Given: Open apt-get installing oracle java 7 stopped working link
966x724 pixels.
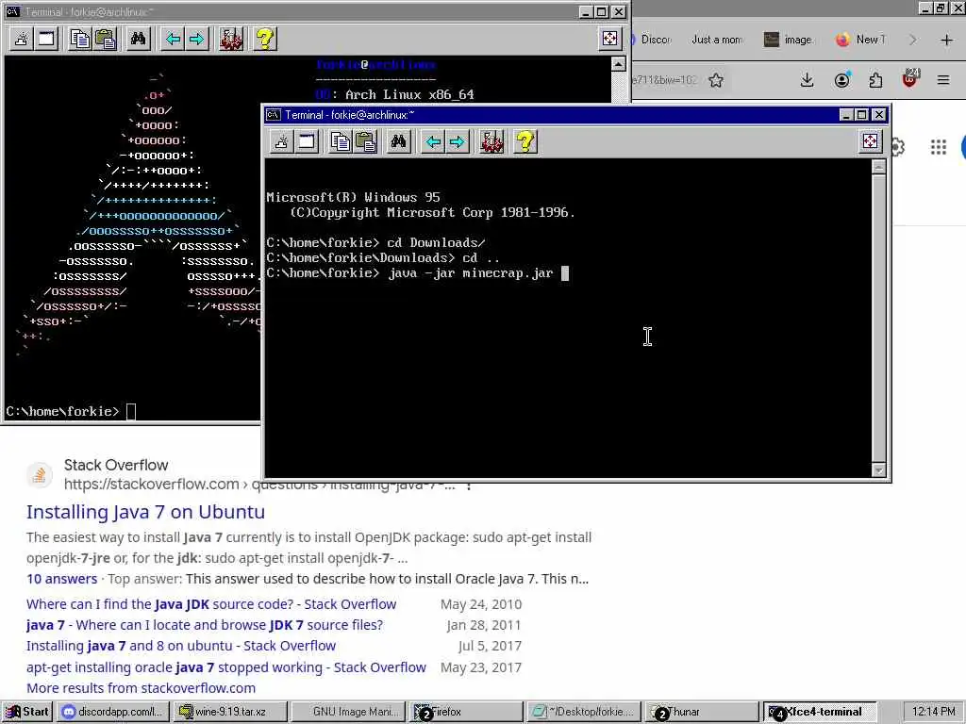Looking at the screenshot, I should (226, 667).
